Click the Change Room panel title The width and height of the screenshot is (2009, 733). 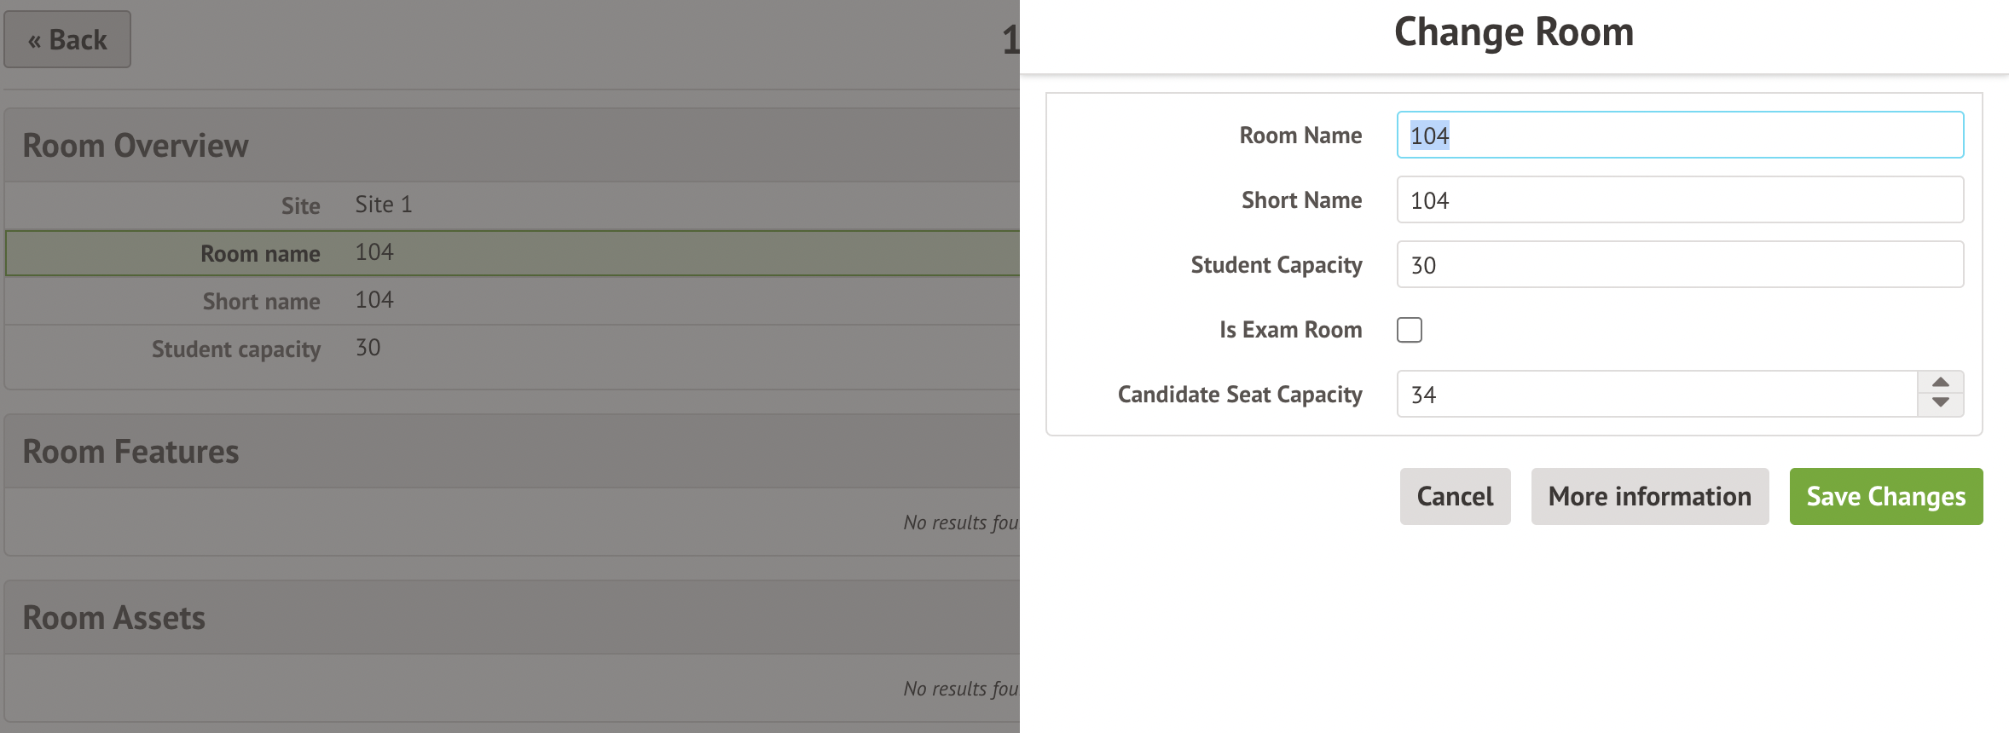tap(1514, 33)
